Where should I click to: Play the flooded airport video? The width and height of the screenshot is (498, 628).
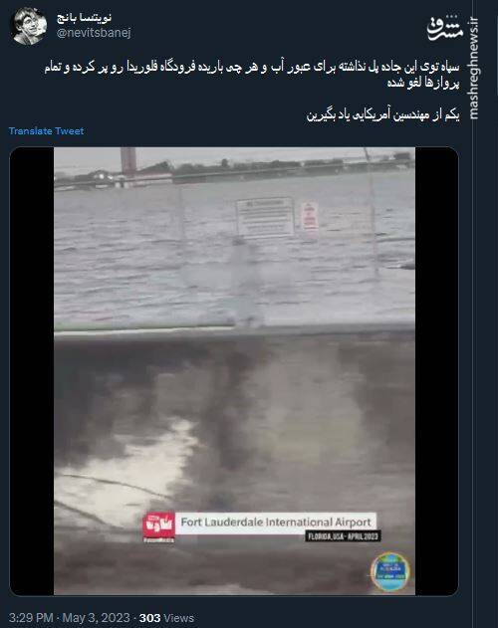[x=234, y=371]
